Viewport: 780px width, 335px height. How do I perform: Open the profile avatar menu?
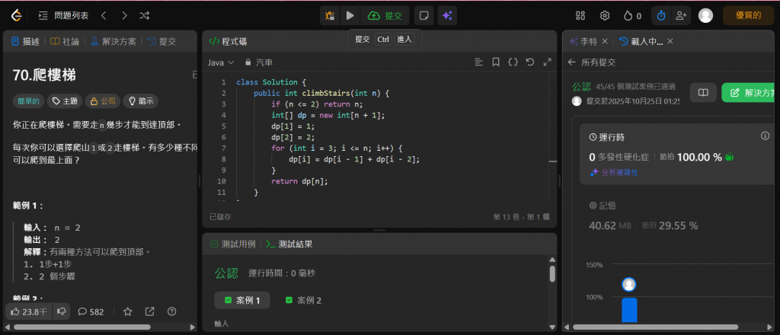coord(705,16)
